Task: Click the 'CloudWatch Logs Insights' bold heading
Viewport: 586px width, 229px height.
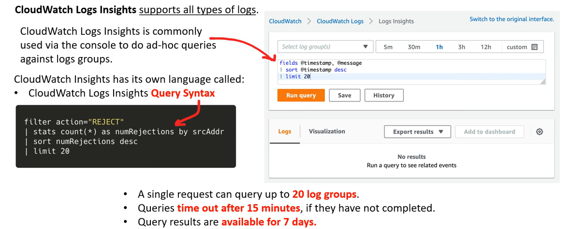Action: (x=76, y=9)
